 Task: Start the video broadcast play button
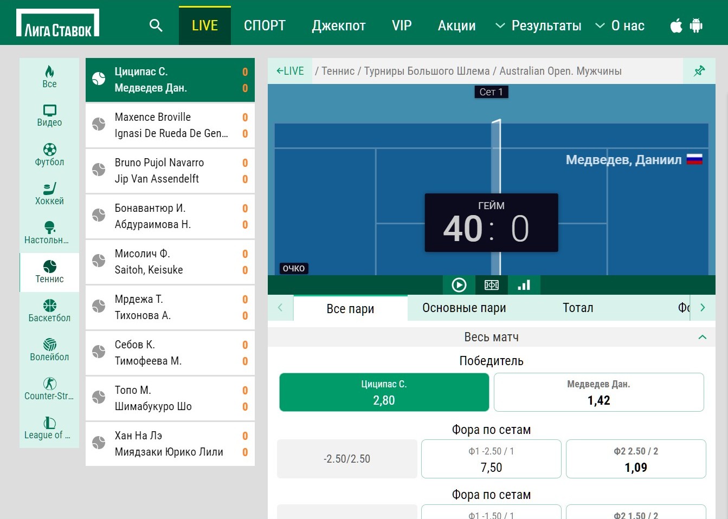pos(459,285)
